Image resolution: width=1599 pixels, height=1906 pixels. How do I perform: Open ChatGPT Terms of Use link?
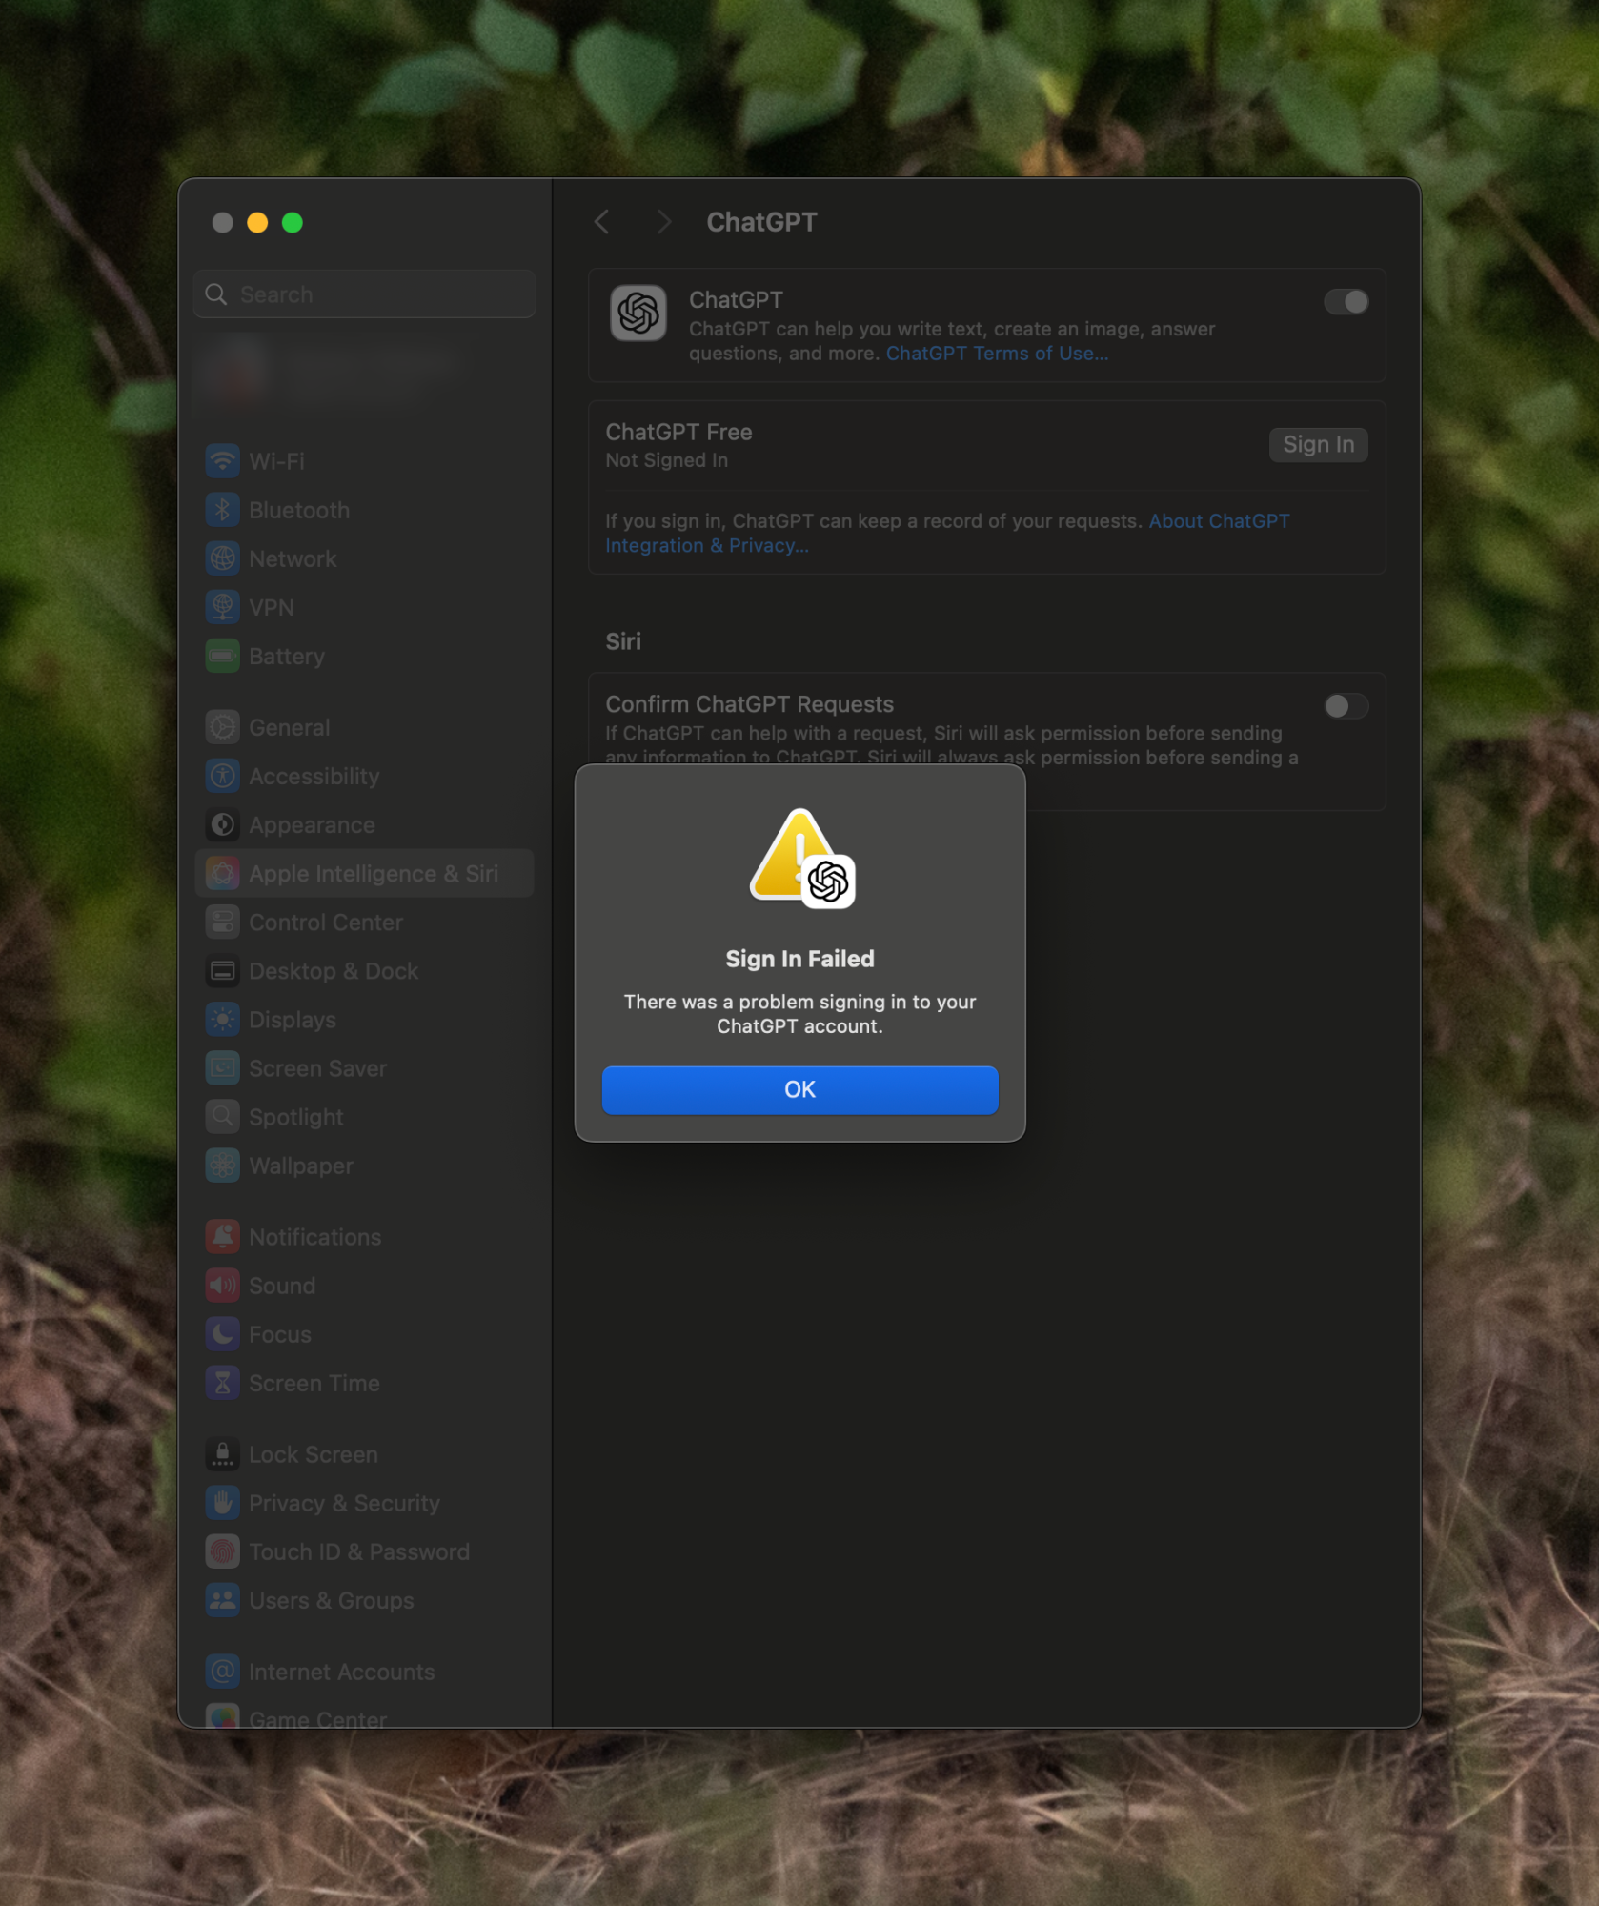(997, 354)
